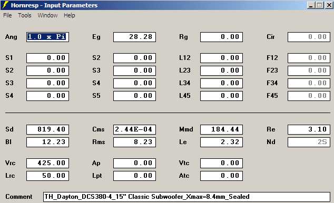Click the Hornresp lightning bolt title icon
Screen dimensions: 334x203
5,5
